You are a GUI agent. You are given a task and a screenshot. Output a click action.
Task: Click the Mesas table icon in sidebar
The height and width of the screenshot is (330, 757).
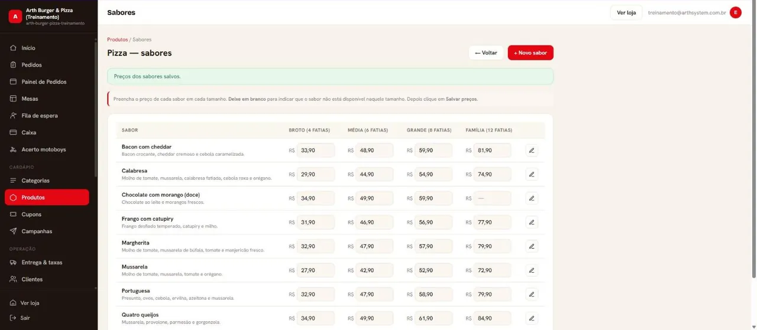click(x=13, y=99)
